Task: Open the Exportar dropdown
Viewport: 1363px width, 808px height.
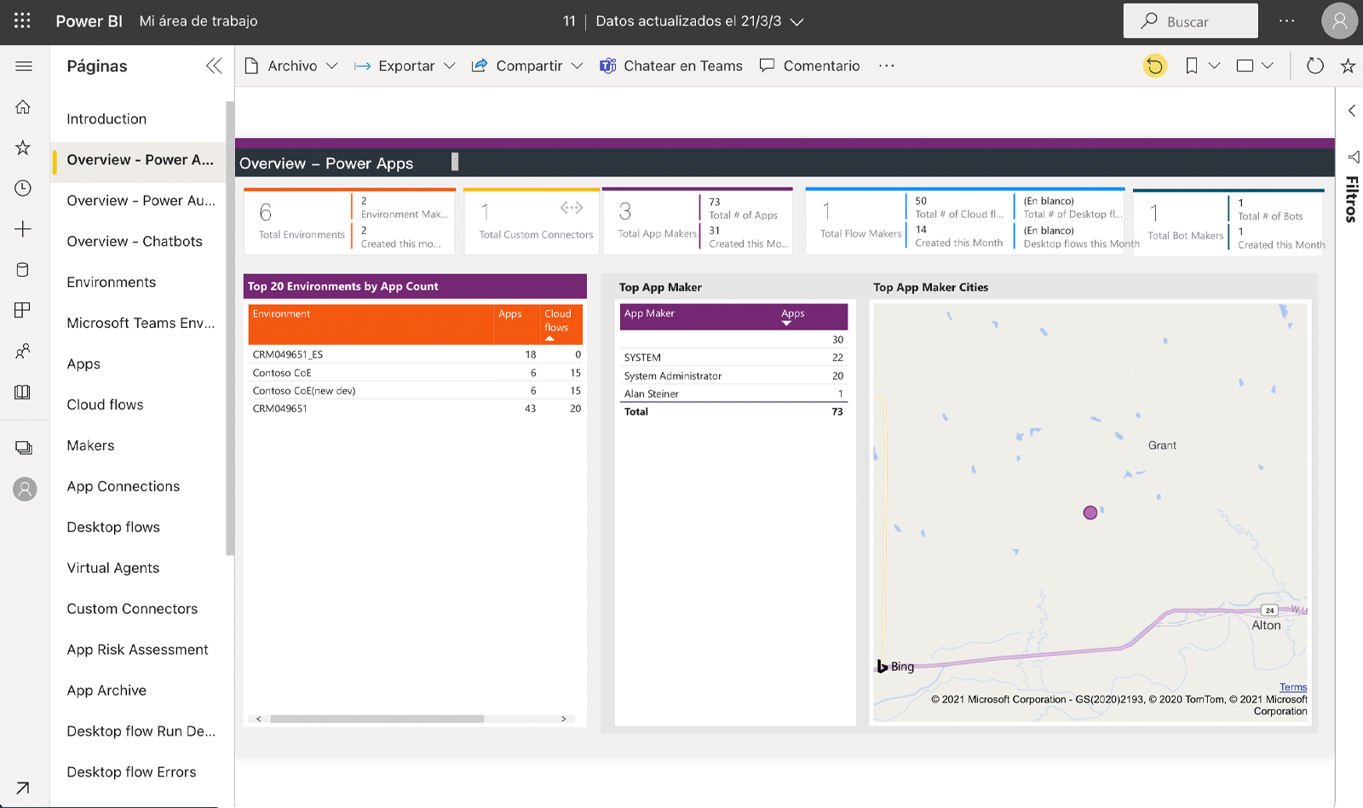Action: point(405,66)
